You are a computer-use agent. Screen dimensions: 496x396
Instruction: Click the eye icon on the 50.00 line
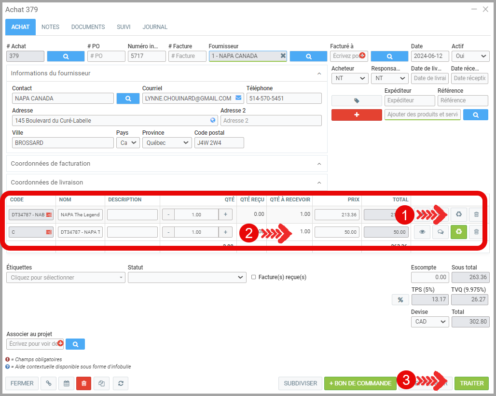click(422, 232)
